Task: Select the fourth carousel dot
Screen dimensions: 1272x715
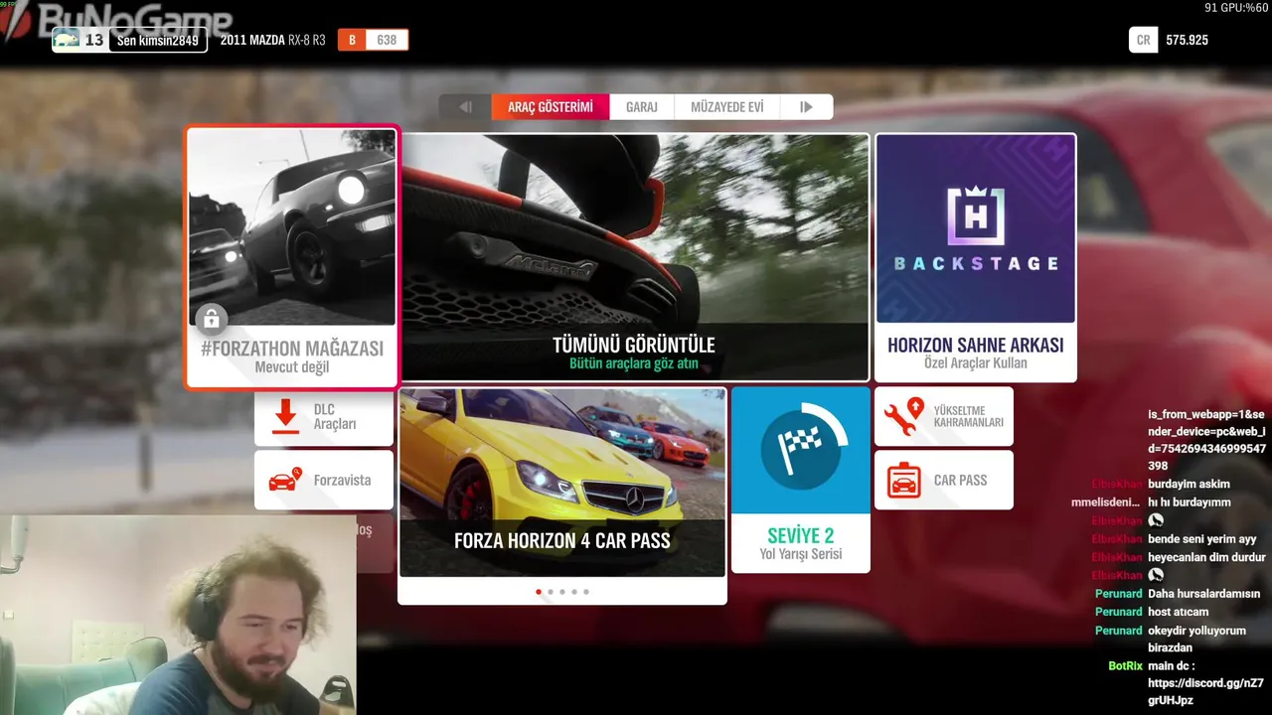Action: 574,592
